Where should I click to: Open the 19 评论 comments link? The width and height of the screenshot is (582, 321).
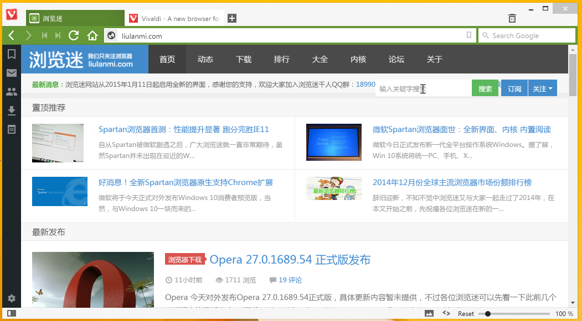coord(290,280)
